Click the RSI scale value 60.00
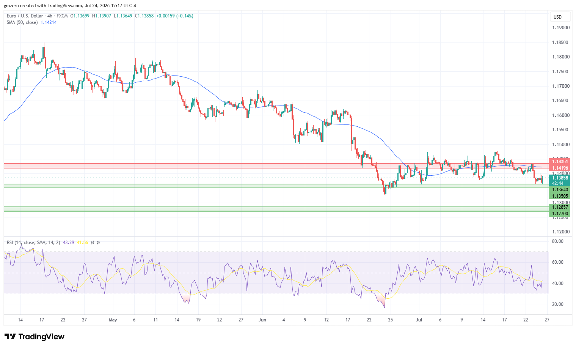The width and height of the screenshot is (576, 348). pyautogui.click(x=558, y=262)
